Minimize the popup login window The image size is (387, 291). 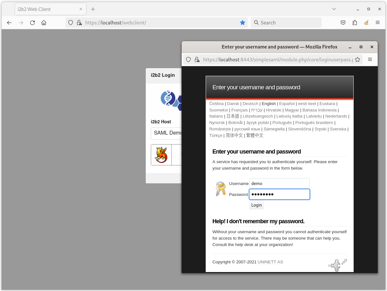(x=350, y=47)
